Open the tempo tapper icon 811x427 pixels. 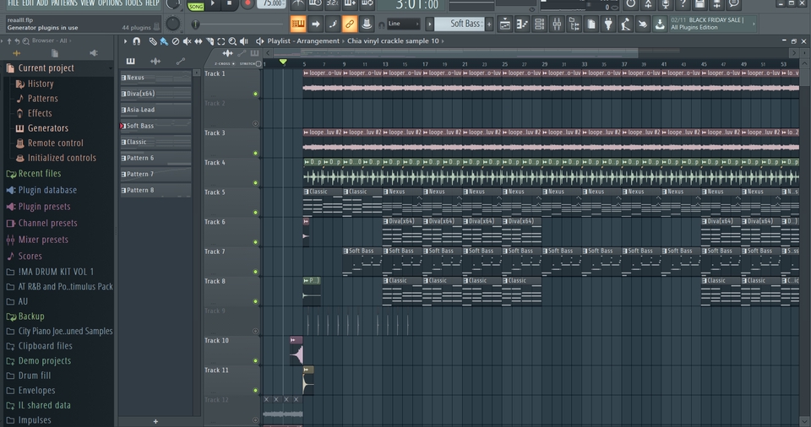[625, 24]
